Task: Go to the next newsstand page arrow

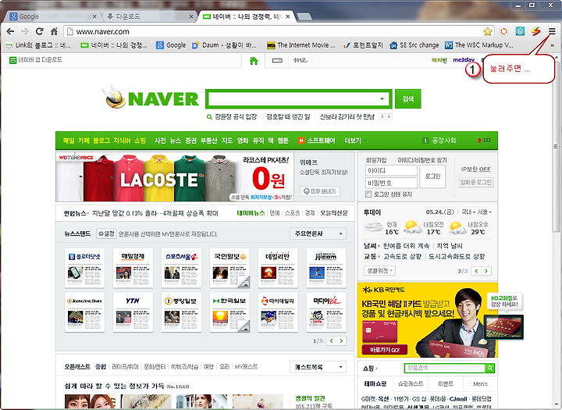Action: coord(342,340)
